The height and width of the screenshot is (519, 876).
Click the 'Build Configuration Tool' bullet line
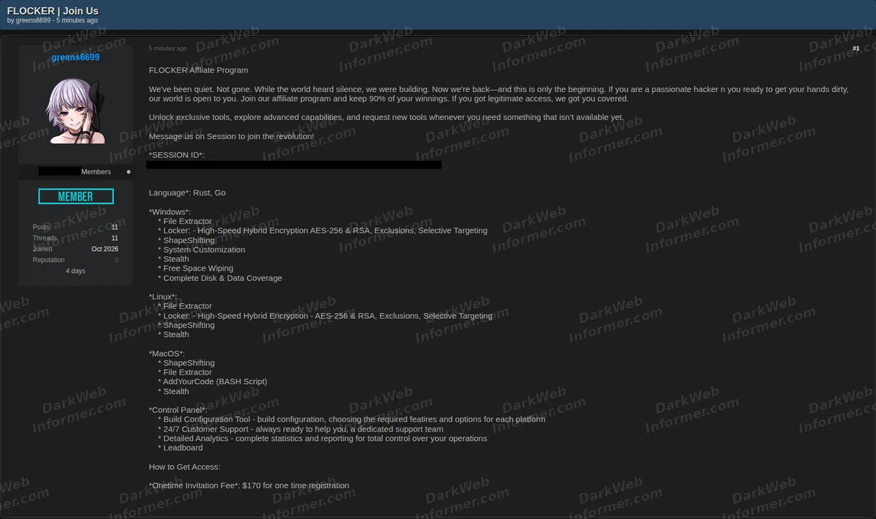351,419
